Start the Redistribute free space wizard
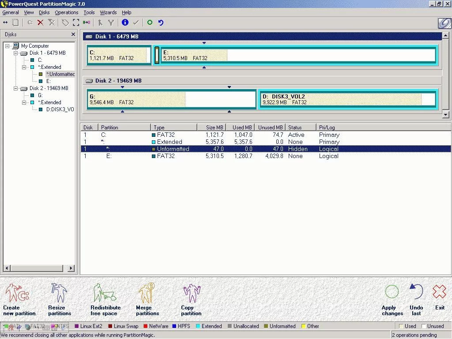452x339 pixels. point(105,300)
